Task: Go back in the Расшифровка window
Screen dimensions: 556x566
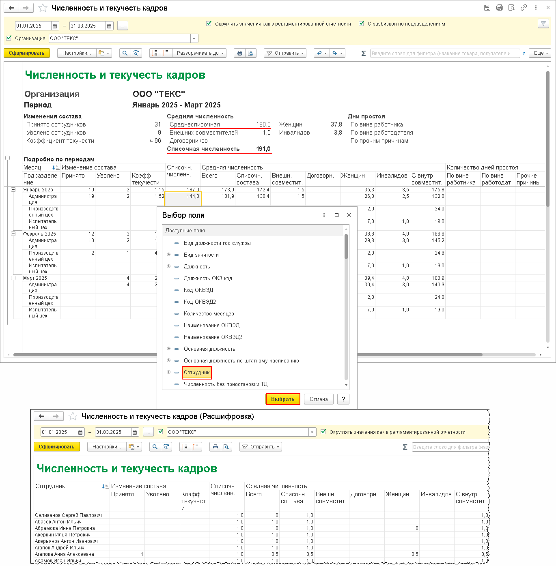Action: 41,416
